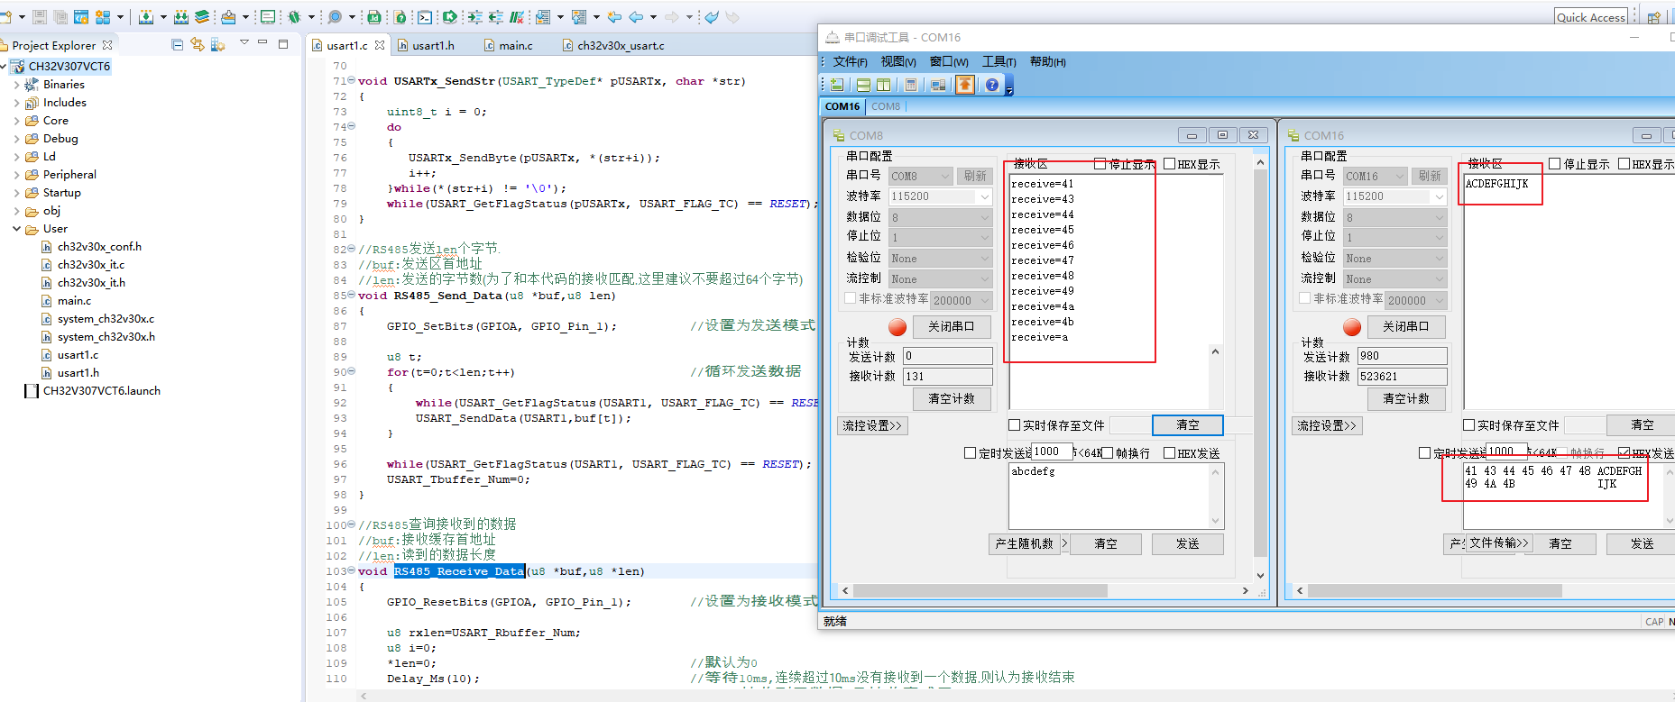Click the blue help question mark icon

pyautogui.click(x=992, y=85)
